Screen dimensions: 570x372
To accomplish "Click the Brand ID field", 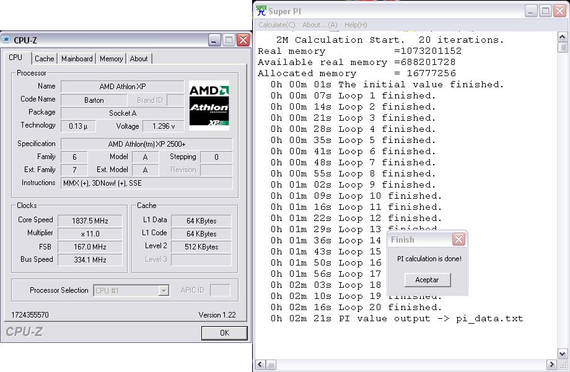I will (175, 100).
